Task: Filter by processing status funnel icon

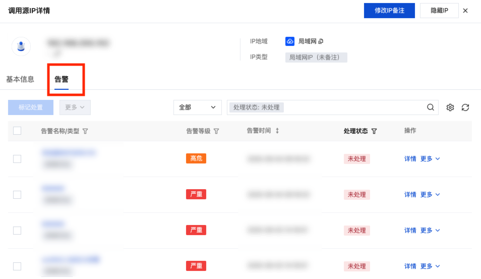Action: click(x=374, y=131)
